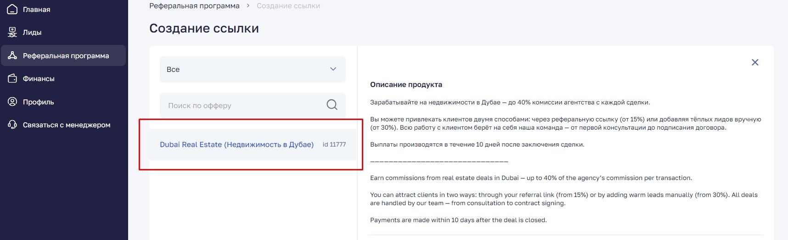788x240 pixels.
Task: Click the id 11777 label of offer
Action: click(334, 145)
